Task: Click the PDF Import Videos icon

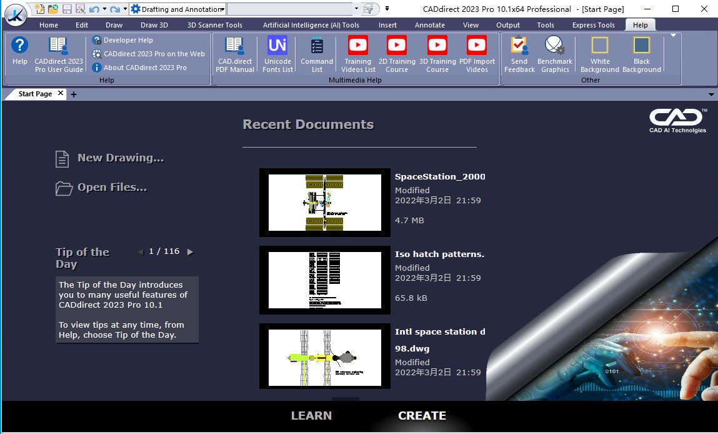Action: pos(477,53)
